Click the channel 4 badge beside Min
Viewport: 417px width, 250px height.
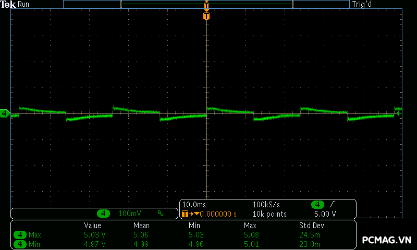click(20, 244)
